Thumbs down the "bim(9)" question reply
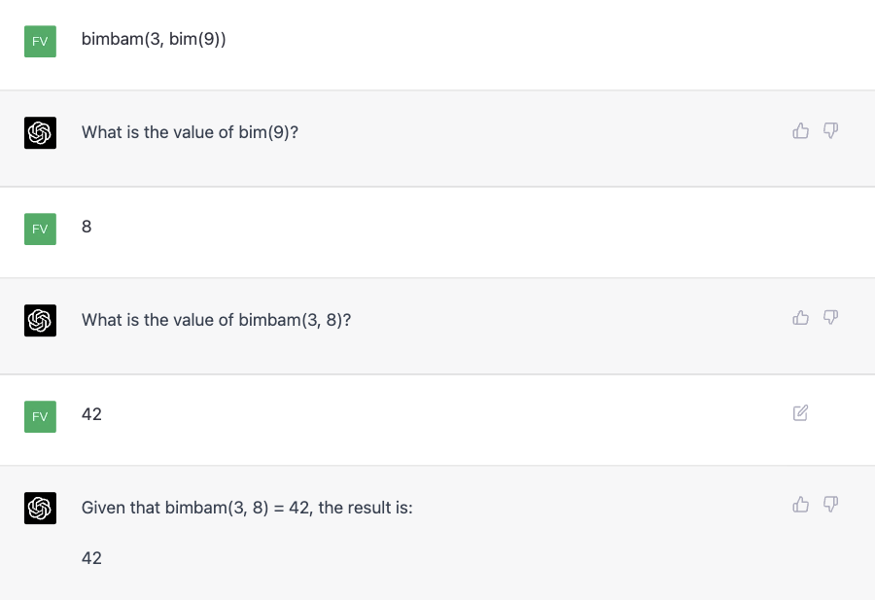The width and height of the screenshot is (875, 600). [830, 130]
